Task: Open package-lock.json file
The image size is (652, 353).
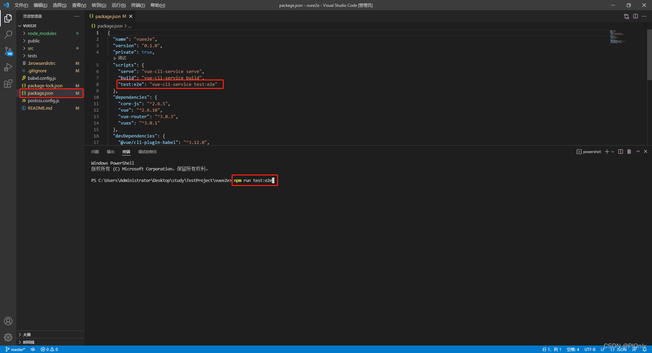Action: pyautogui.click(x=50, y=86)
